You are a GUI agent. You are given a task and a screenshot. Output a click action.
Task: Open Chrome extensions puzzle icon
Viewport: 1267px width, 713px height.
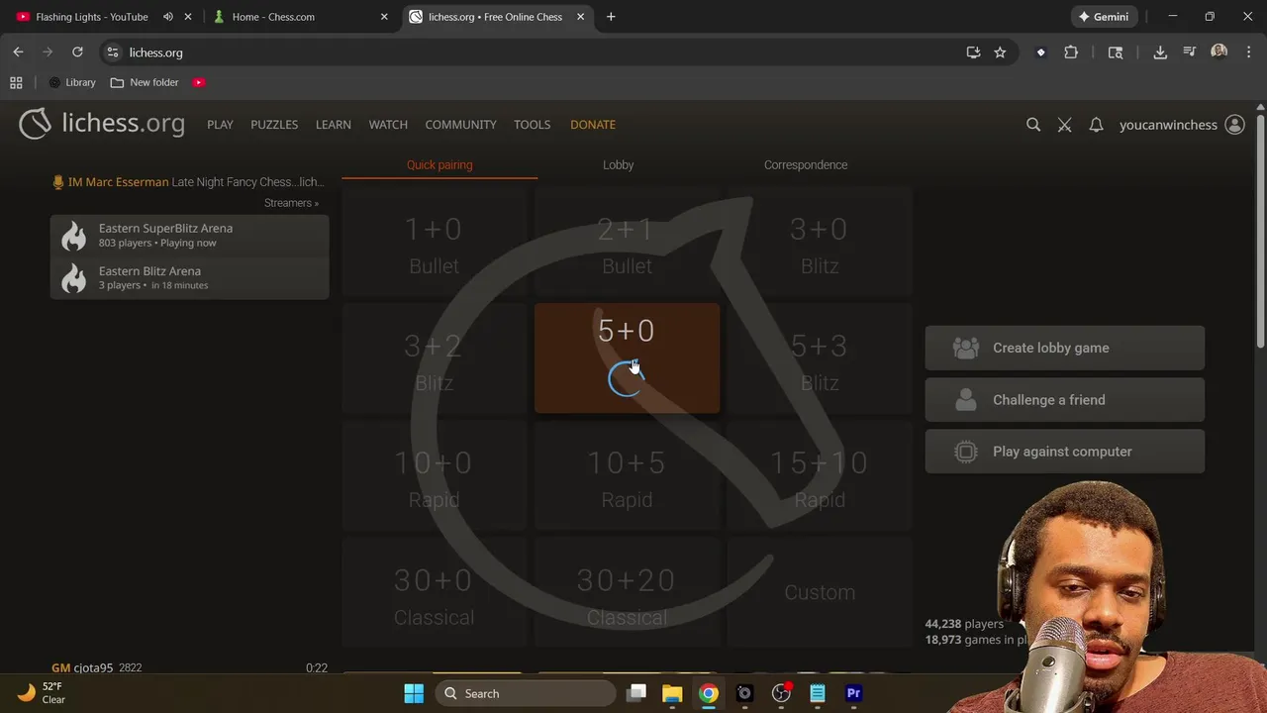point(1071,52)
